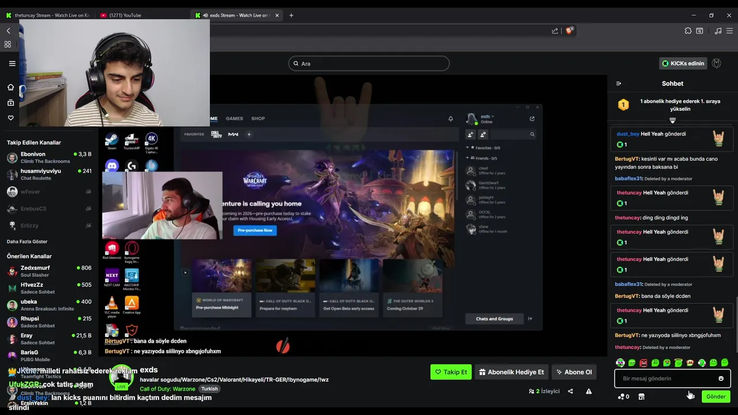738x415 pixels.
Task: Open offline channel wFover
Action: pos(49,192)
